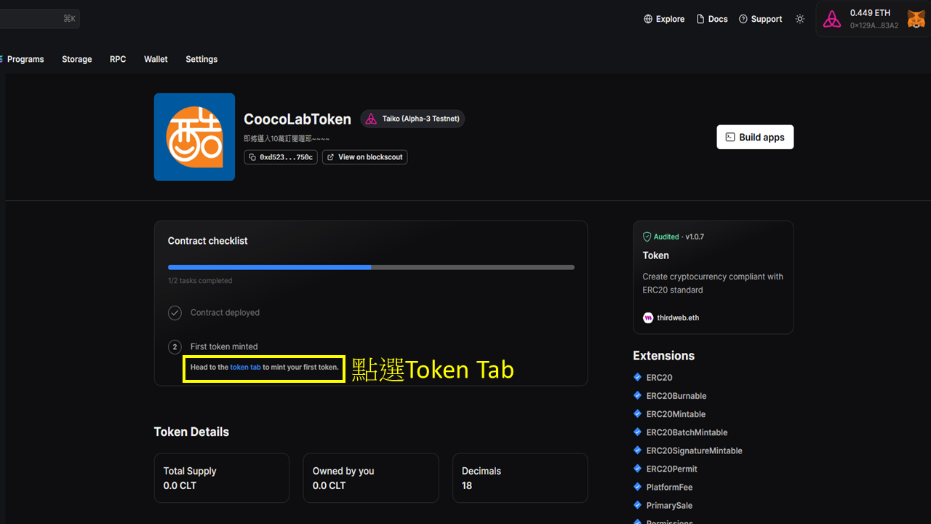Screen dimensions: 931x524
Task: Open View on blockscout link
Action: [365, 157]
